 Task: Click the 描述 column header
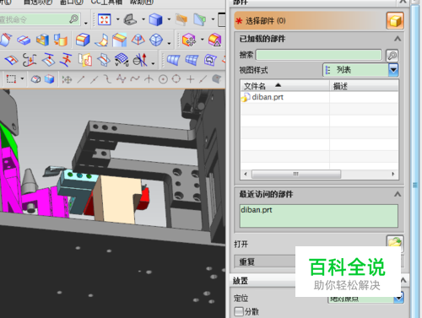pos(364,85)
